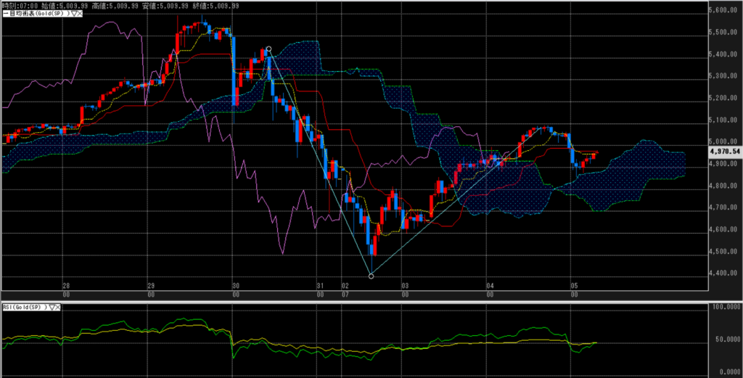Close the Ichimoku (一目均衡表) indicator with its X
This screenshot has width=743, height=378.
click(x=80, y=15)
